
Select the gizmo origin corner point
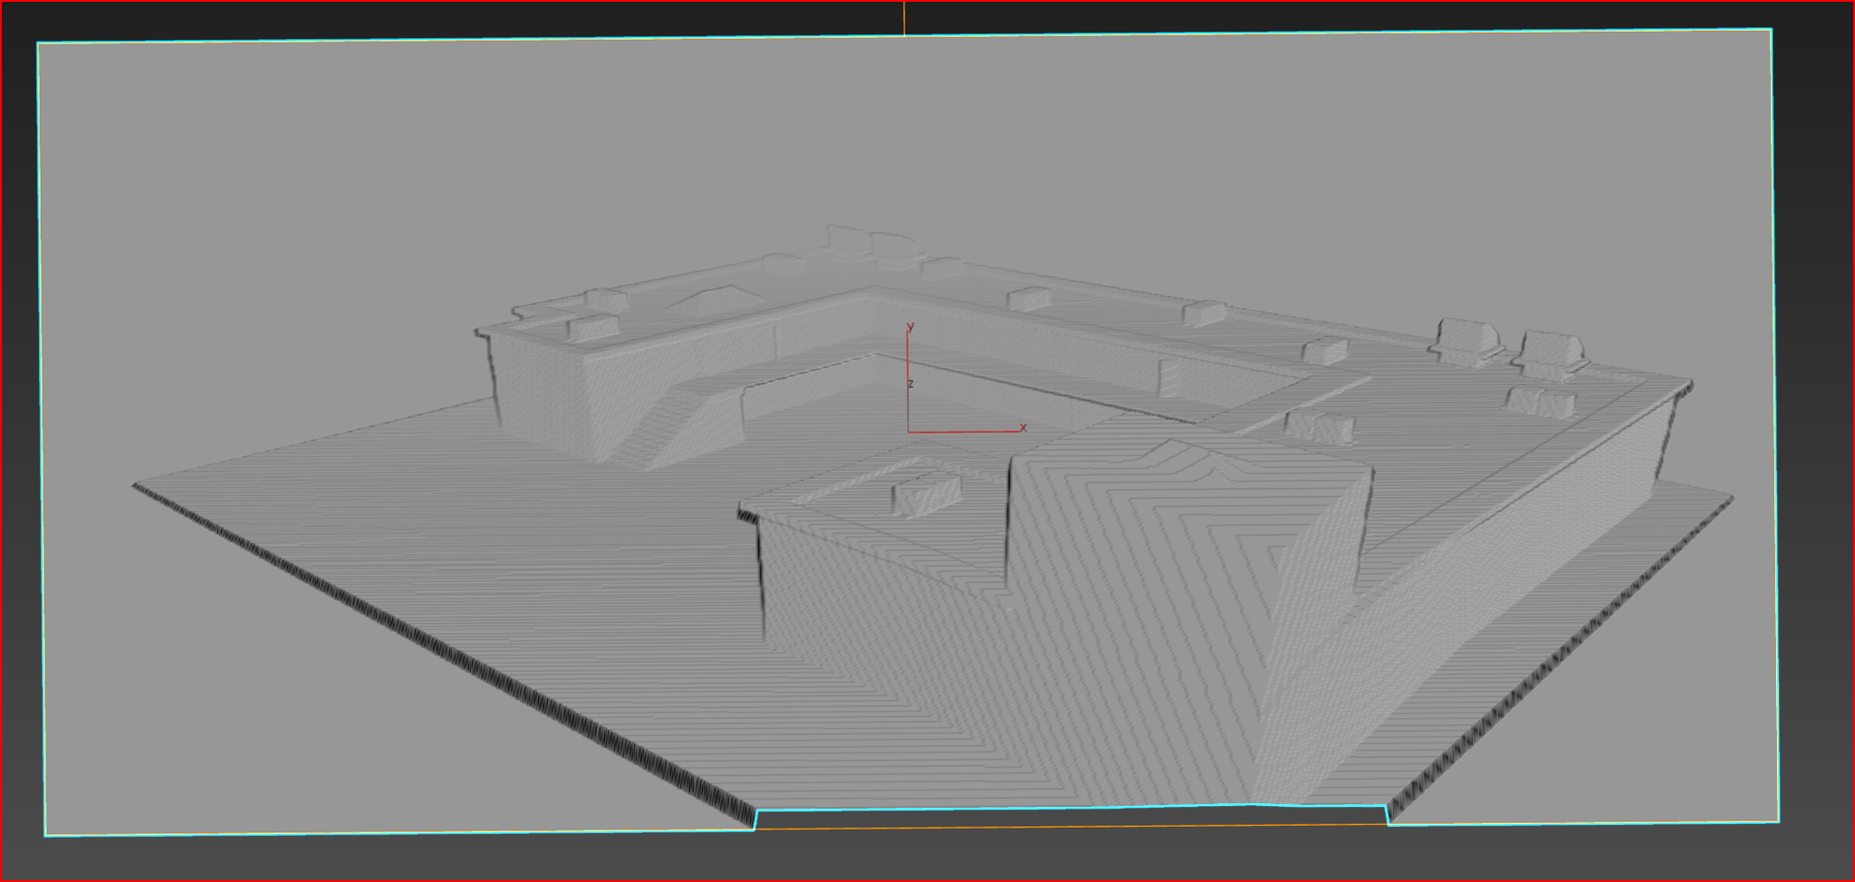908,432
